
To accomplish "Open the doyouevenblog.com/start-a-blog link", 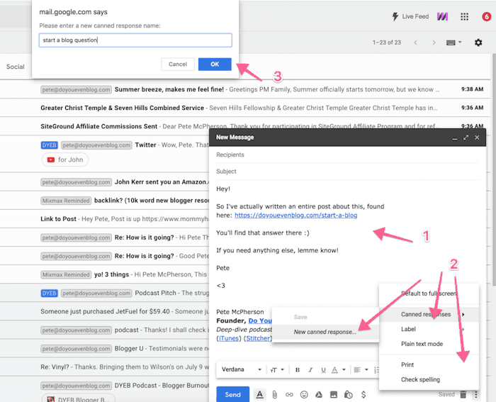I will pyautogui.click(x=295, y=216).
